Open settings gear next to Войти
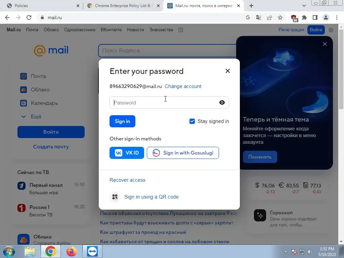Viewport: 344px width, 258px height. (x=331, y=30)
